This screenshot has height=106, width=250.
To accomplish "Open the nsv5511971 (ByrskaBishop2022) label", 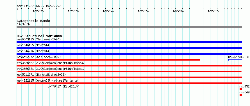I will tap(41, 75).
